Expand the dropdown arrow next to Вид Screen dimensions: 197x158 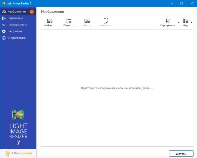click(x=192, y=22)
